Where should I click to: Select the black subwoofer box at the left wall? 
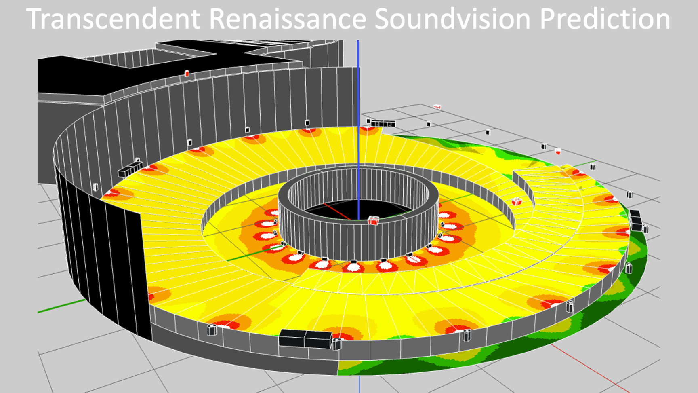(x=130, y=169)
